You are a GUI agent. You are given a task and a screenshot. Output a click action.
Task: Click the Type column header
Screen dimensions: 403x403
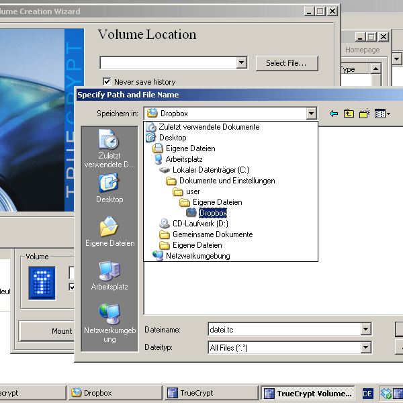pyautogui.click(x=355, y=69)
